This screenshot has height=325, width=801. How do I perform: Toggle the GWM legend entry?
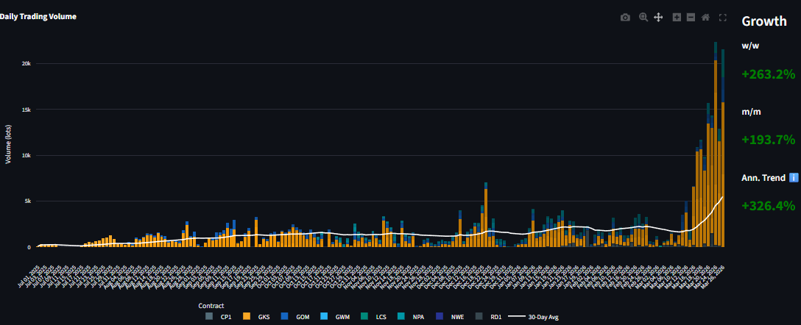tap(334, 317)
